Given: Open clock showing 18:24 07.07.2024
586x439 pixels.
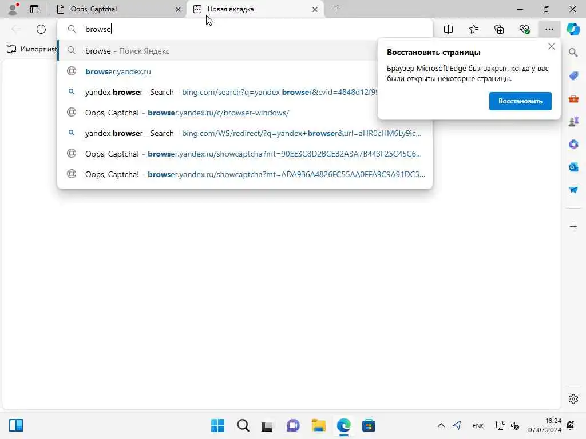Looking at the screenshot, I should pyautogui.click(x=545, y=425).
